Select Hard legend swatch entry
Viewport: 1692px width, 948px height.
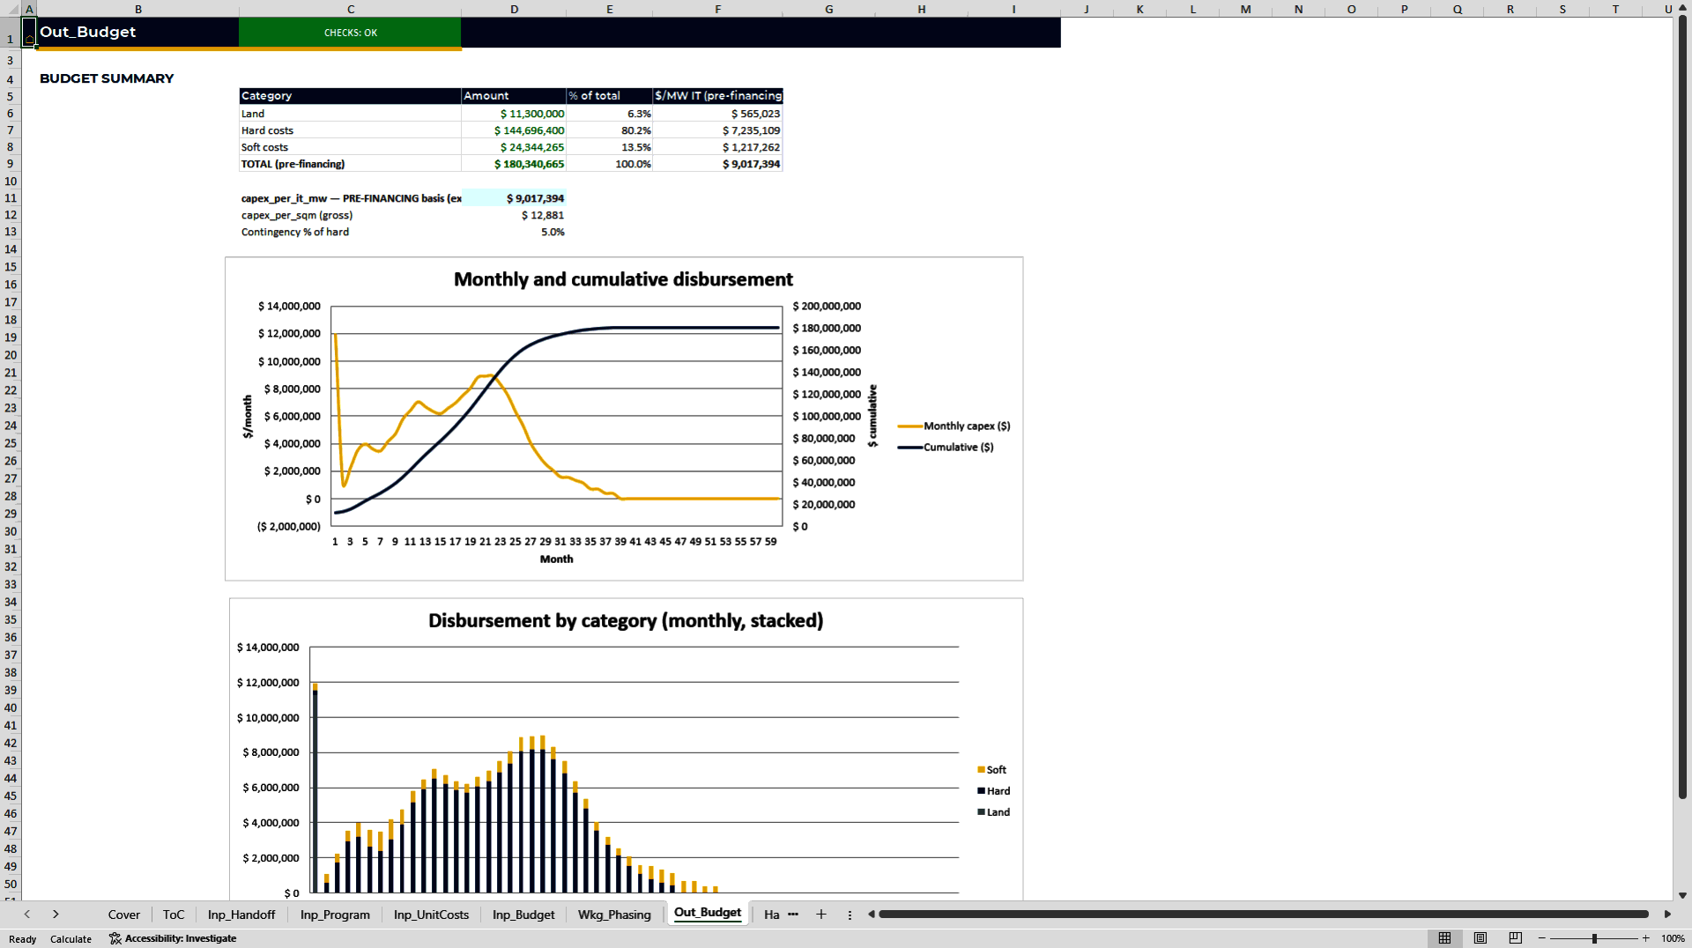tap(994, 790)
